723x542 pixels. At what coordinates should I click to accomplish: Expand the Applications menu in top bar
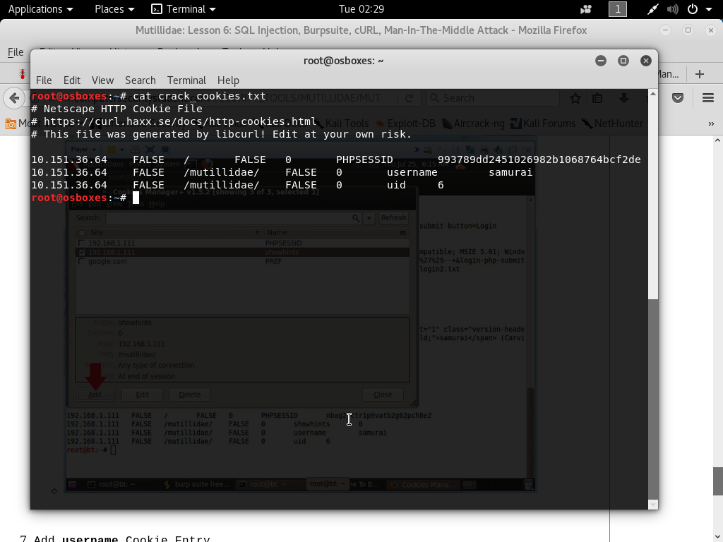point(40,9)
